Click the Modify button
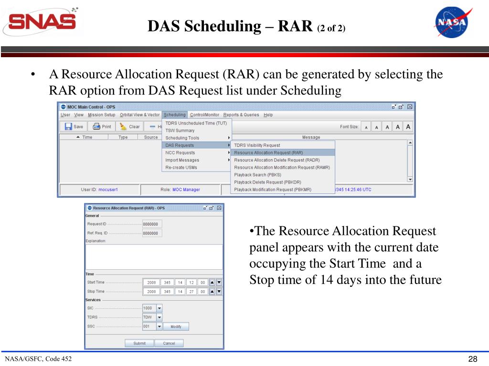Viewport: 489px width, 366px height. 176,326
